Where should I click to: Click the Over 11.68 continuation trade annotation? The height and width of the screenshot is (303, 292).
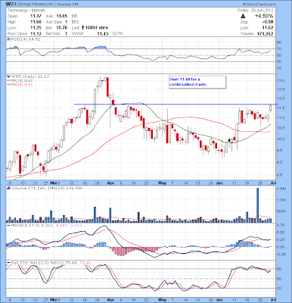click(197, 82)
